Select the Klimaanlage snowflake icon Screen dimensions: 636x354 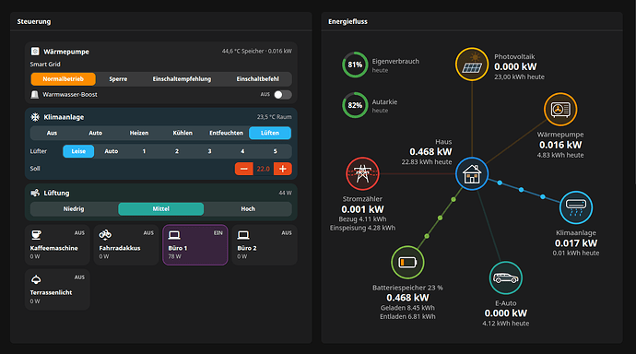click(35, 117)
